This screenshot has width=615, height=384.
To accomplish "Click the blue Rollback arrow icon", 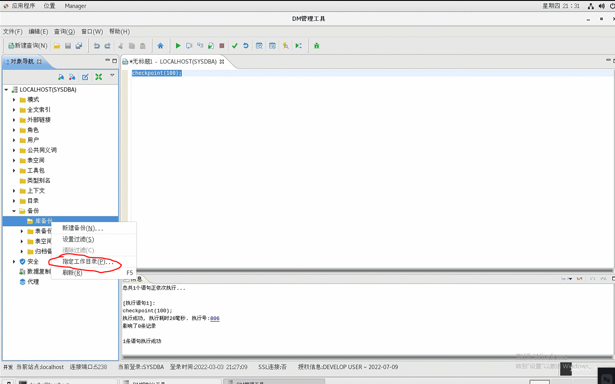I will [246, 46].
